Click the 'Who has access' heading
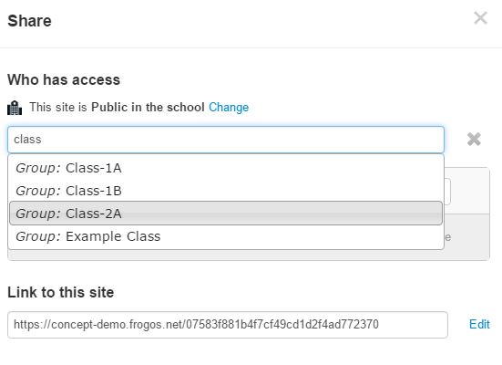This screenshot has height=365, width=502. pyautogui.click(x=64, y=80)
